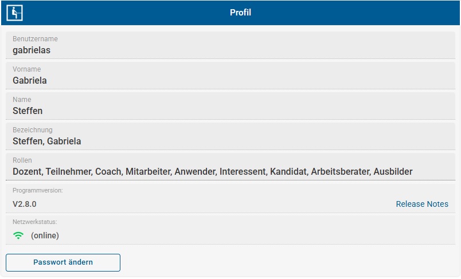Open the Release Notes link
Viewport: 461px width, 279px height.
422,204
